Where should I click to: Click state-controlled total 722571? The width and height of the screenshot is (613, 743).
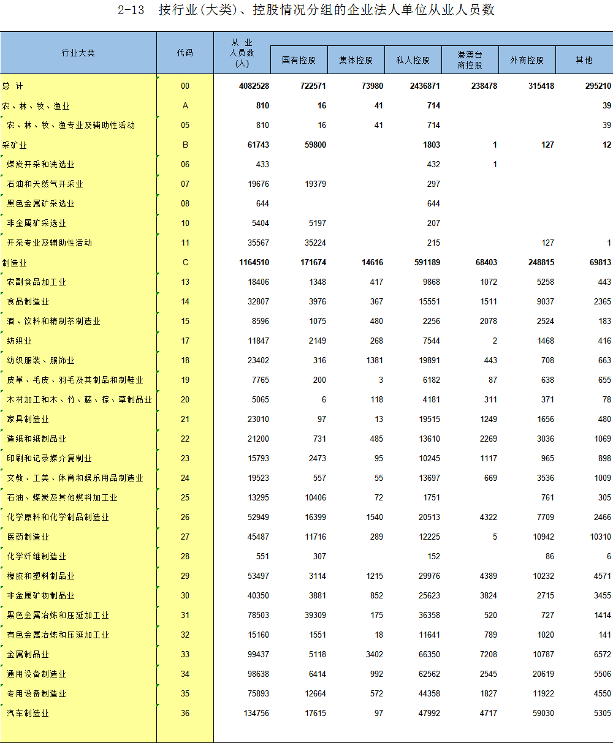pos(313,86)
